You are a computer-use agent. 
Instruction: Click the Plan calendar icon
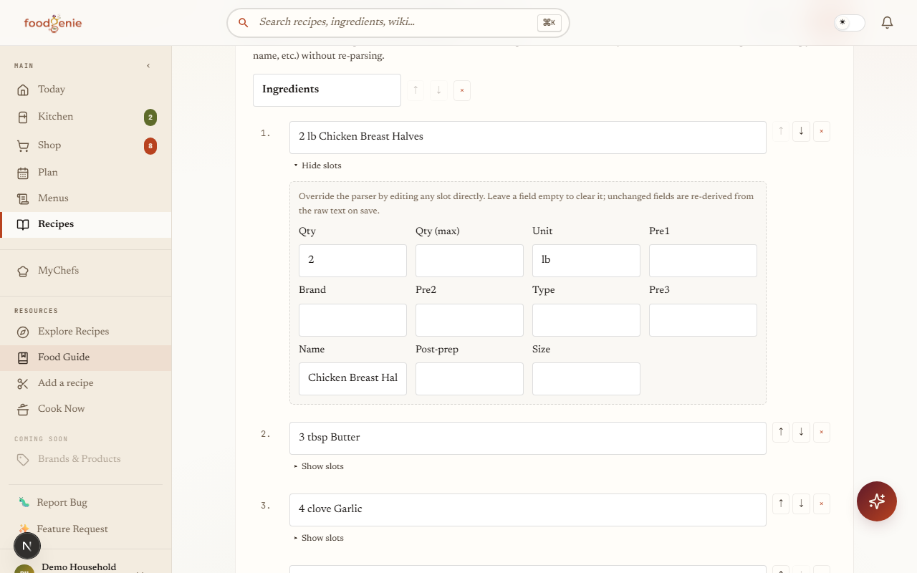23,173
